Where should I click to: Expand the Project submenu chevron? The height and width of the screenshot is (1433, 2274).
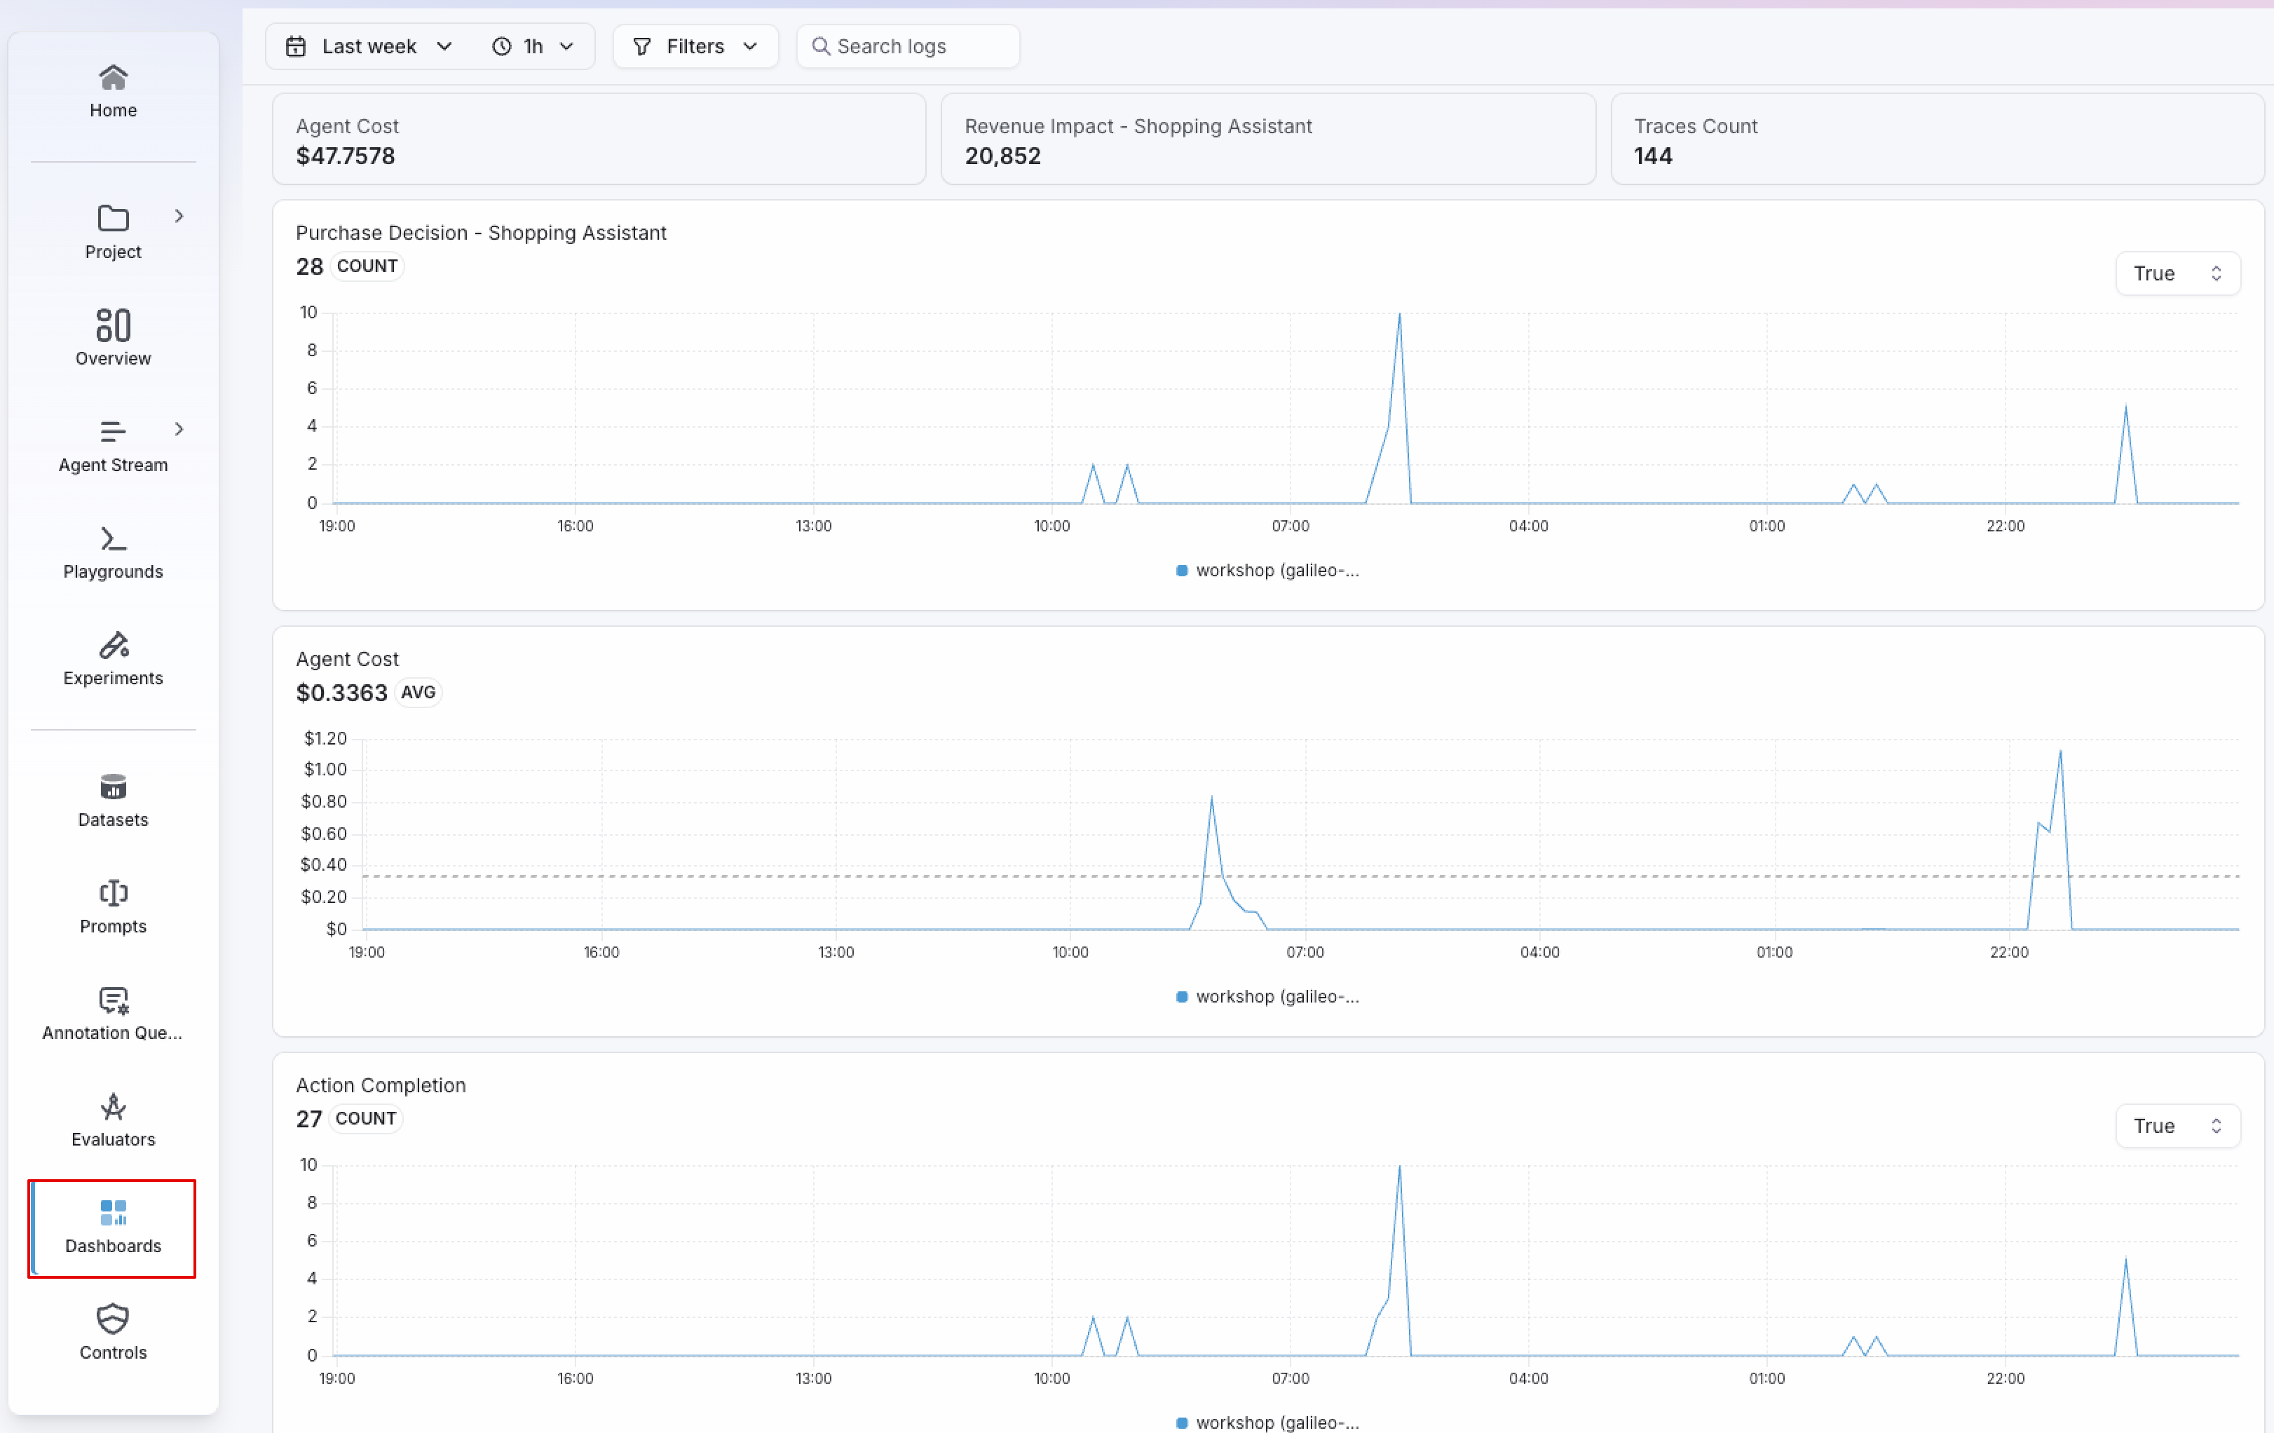[x=179, y=217]
